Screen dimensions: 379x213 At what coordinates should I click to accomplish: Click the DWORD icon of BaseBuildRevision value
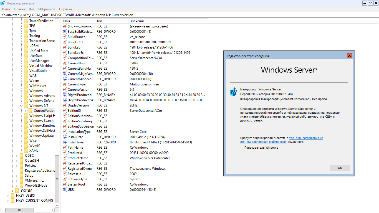coord(65,32)
